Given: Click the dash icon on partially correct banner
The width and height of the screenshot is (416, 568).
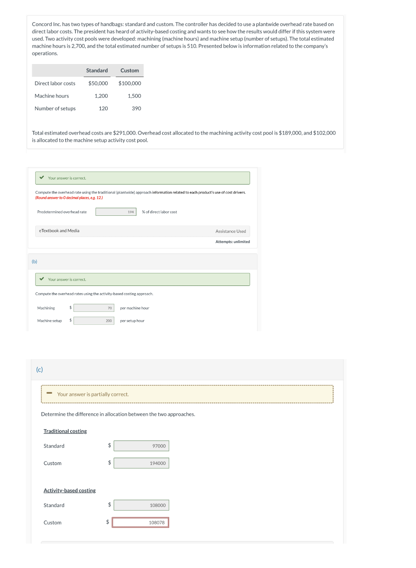Looking at the screenshot, I should (x=49, y=394).
